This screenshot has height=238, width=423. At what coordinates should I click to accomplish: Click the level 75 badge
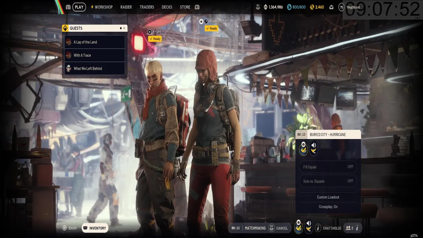(341, 7)
